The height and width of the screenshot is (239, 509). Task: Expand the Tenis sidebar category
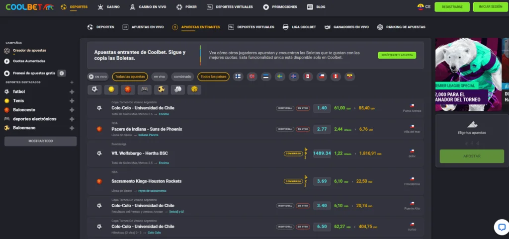coord(72,101)
